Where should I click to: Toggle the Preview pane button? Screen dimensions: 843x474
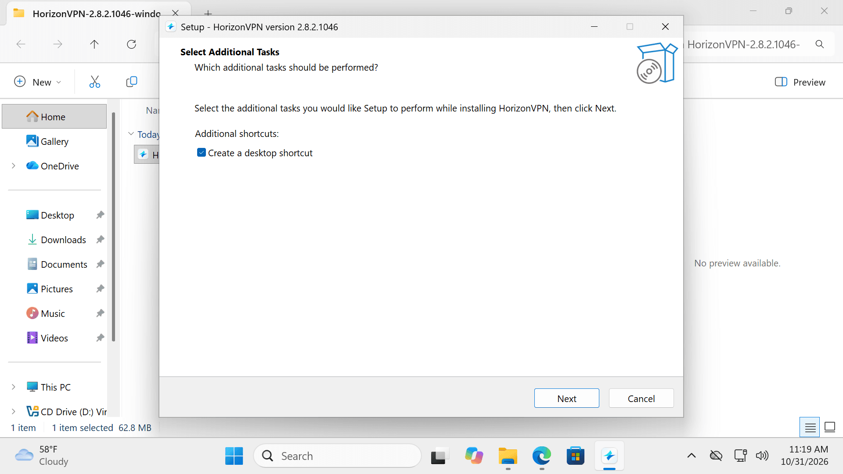point(800,82)
